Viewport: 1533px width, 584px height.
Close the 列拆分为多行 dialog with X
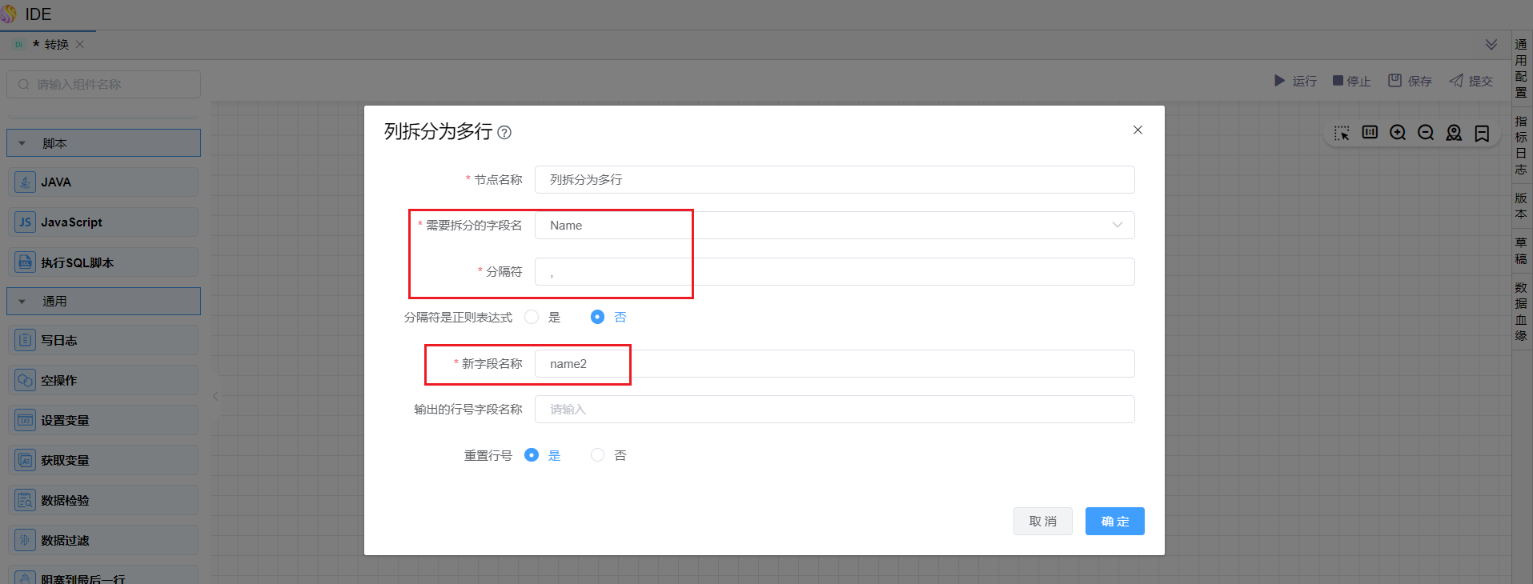tap(1138, 130)
